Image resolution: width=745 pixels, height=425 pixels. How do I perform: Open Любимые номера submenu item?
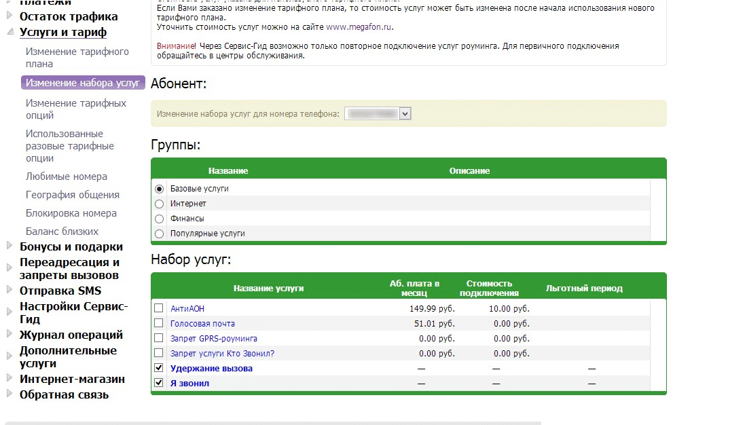click(x=67, y=177)
